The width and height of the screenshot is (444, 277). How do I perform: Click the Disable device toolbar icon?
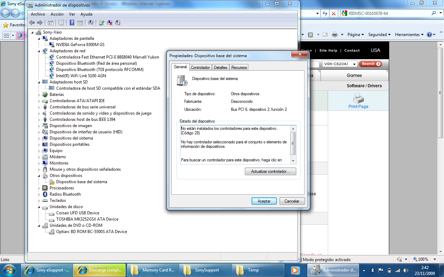coord(118,23)
